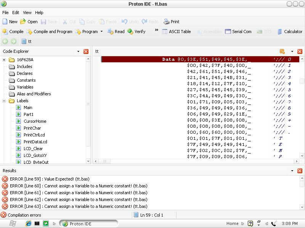Close the Results panel
Viewport: 305px width, 228px height.
click(x=300, y=171)
